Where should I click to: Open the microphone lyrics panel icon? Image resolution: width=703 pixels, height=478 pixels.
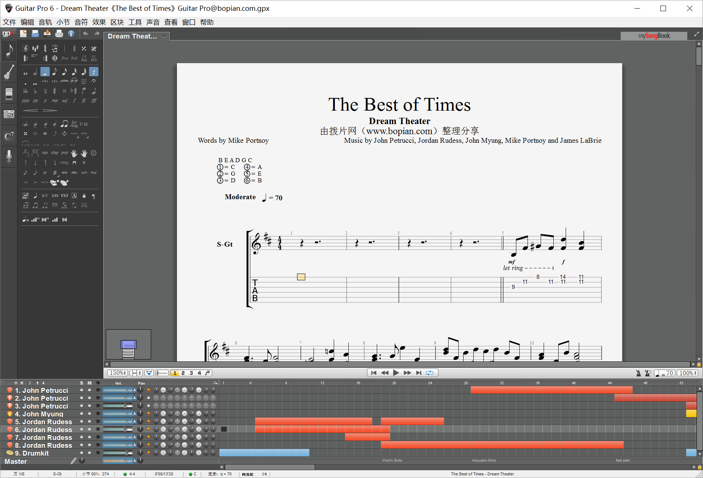point(9,156)
